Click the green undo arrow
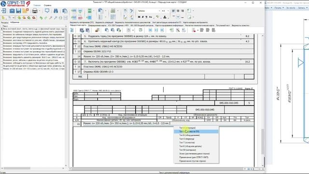Image resolution: width=309 pixels, height=174 pixels. [41, 18]
